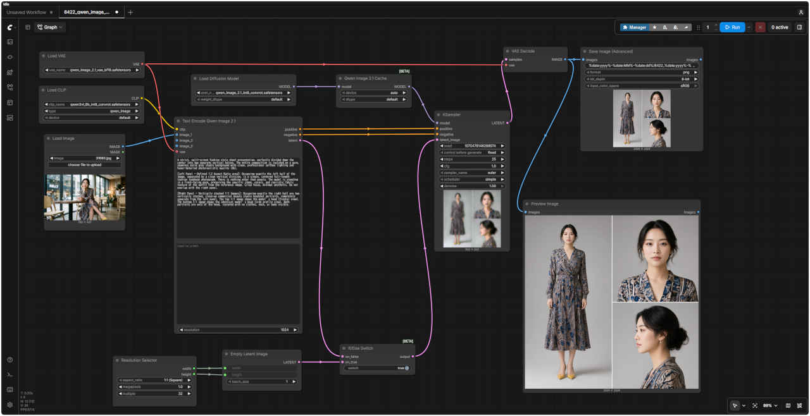Screen dimensions: 810x416
Task: Collapse the Load VAE node via its dot
Action: click(x=44, y=56)
